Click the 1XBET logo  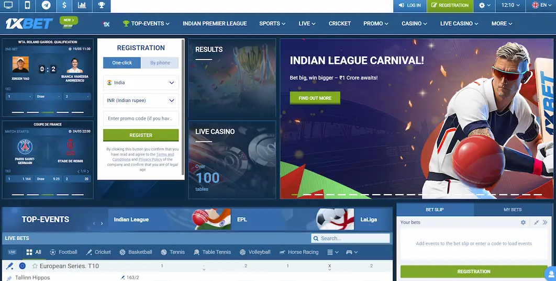29,24
